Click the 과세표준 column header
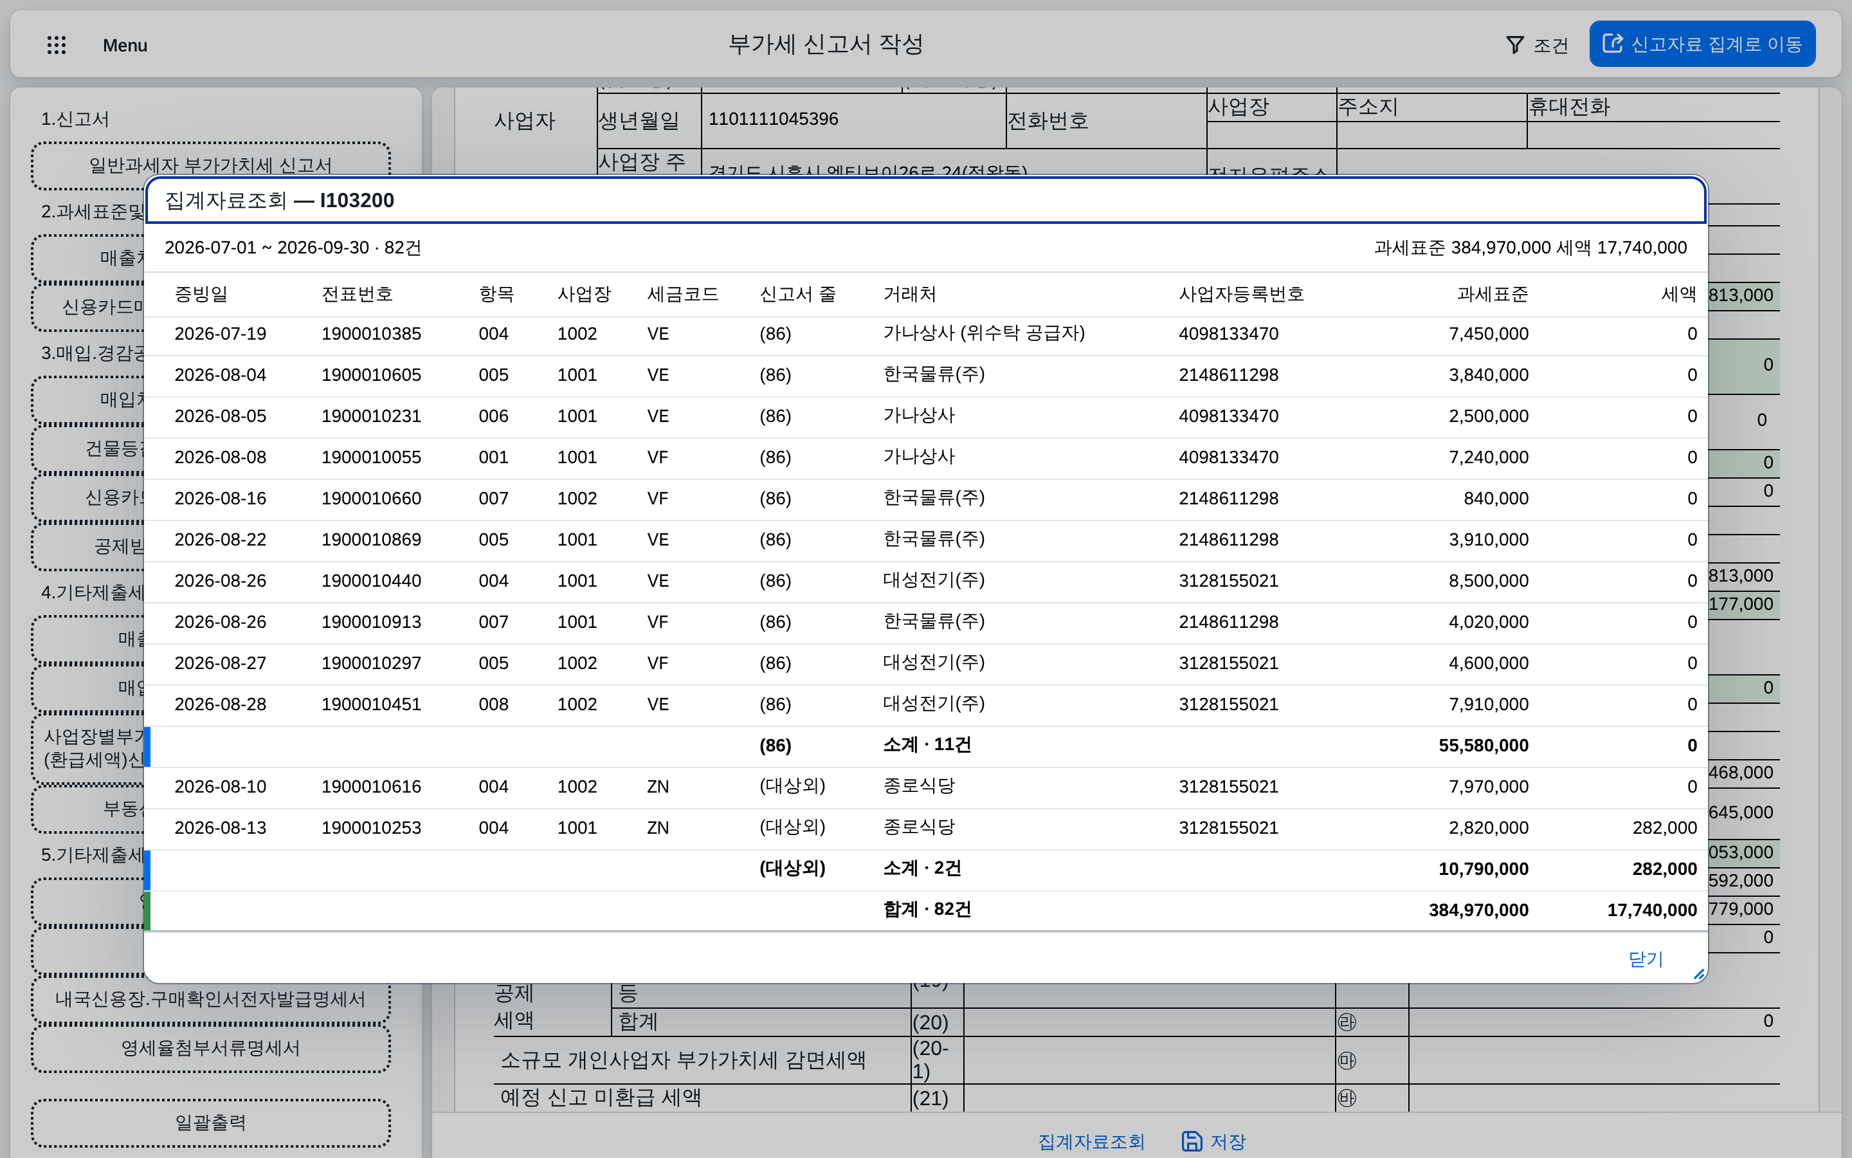The width and height of the screenshot is (1852, 1158). [x=1493, y=294]
